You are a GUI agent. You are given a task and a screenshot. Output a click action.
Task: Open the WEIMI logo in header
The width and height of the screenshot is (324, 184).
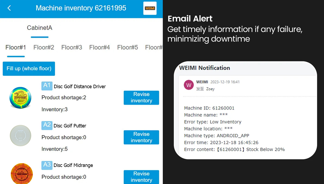tap(150, 8)
